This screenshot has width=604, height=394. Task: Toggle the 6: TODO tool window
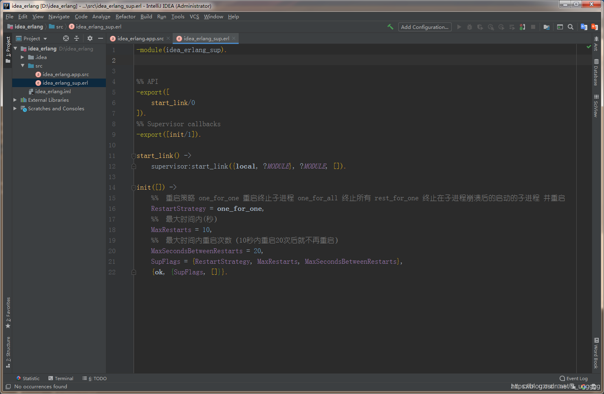pyautogui.click(x=94, y=378)
